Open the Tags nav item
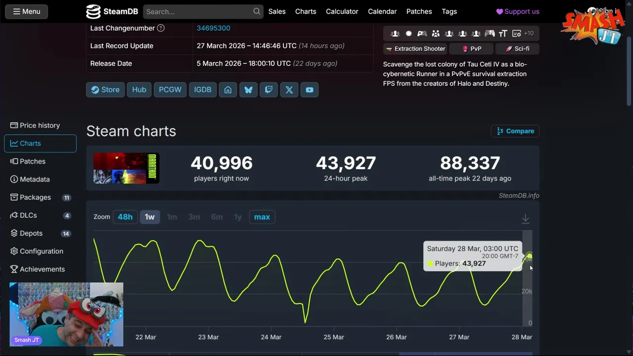Viewport: 633px width, 356px height. [449, 11]
